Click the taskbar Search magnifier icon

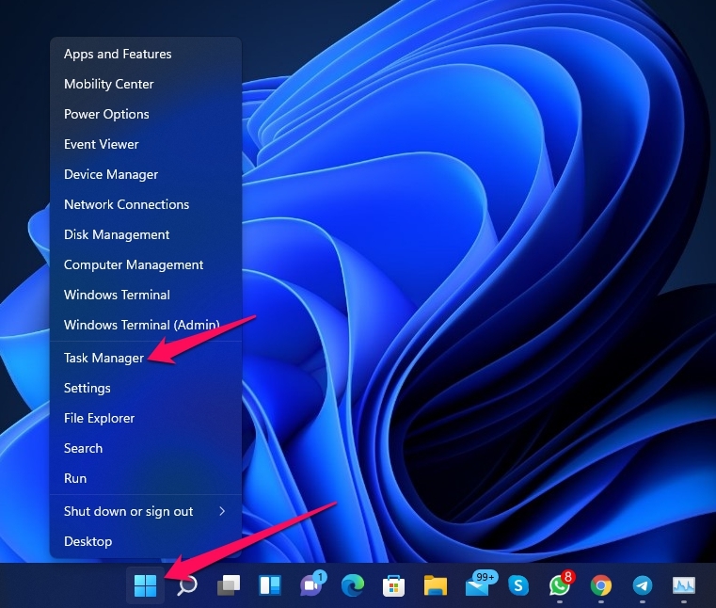(x=187, y=585)
